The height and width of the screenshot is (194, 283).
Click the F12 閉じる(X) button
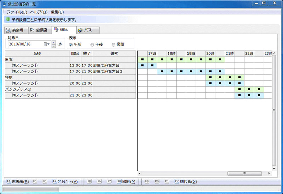point(186,182)
